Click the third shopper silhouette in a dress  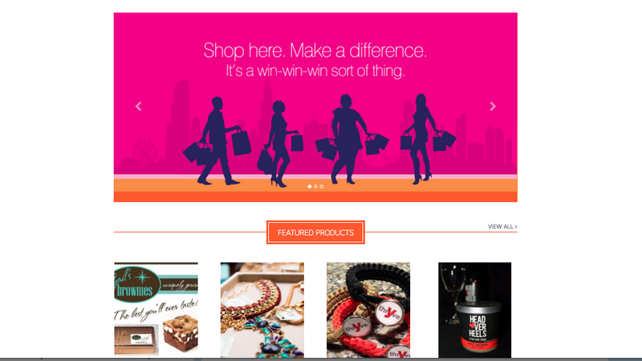[x=349, y=139]
